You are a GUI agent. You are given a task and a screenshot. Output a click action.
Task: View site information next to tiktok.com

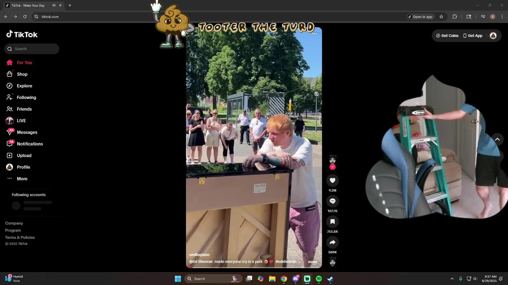pos(36,17)
